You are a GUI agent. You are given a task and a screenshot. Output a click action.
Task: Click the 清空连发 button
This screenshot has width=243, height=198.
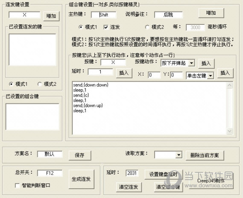click(129, 187)
